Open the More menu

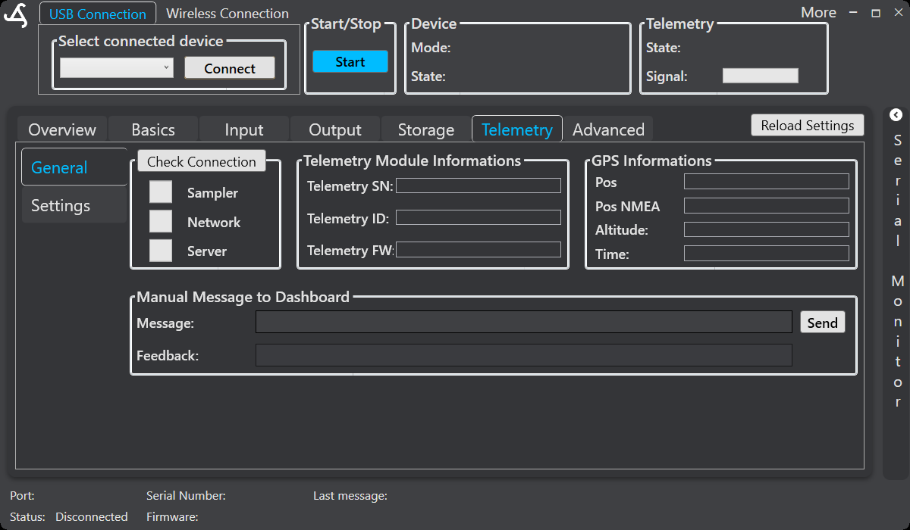pyautogui.click(x=818, y=13)
